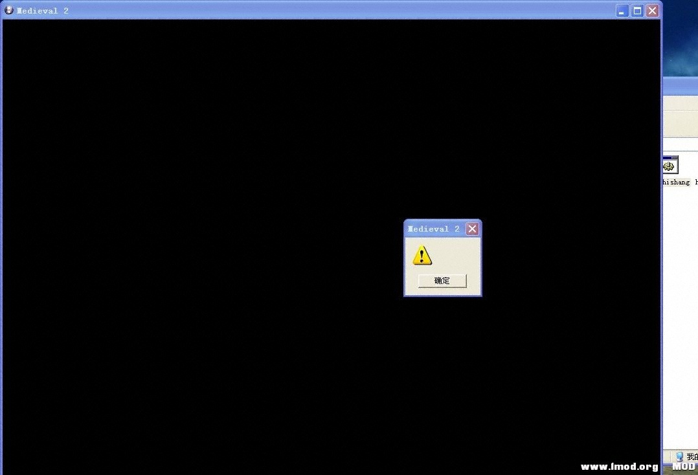Click the background Explorer window toolbar area
698x475 pixels.
[x=680, y=123]
